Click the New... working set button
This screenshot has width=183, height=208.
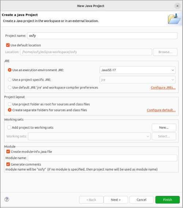tap(164, 127)
